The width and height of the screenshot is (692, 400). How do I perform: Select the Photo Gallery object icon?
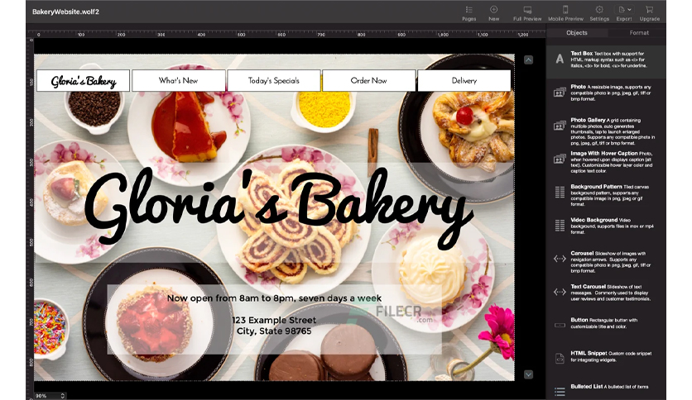[x=560, y=126]
